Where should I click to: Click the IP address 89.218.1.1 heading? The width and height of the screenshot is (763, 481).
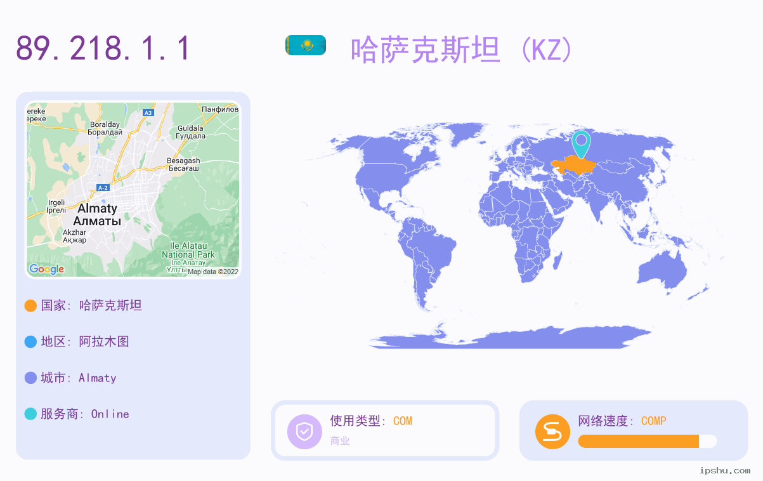coord(103,48)
